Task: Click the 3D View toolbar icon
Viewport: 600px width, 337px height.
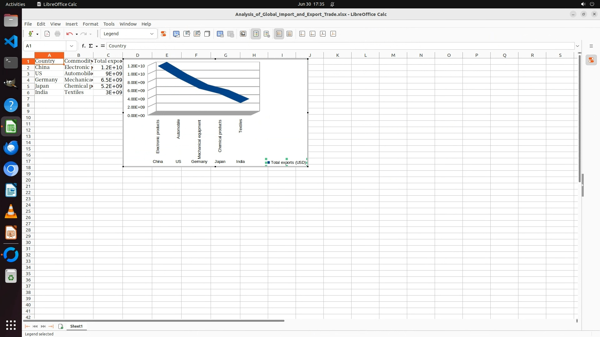Action: point(207,34)
